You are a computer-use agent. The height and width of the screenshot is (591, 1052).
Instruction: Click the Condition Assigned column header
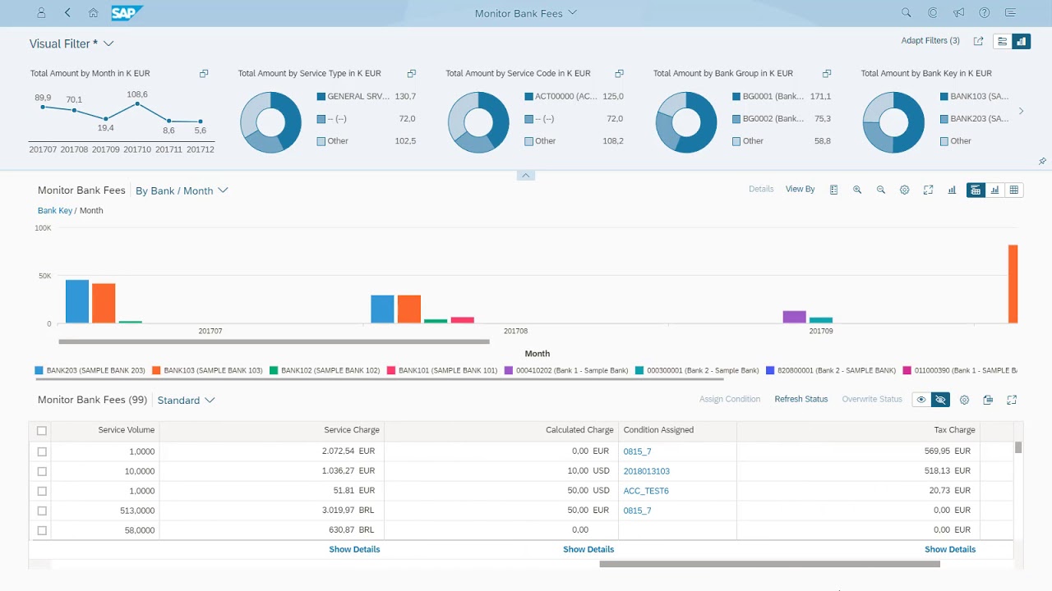677,430
